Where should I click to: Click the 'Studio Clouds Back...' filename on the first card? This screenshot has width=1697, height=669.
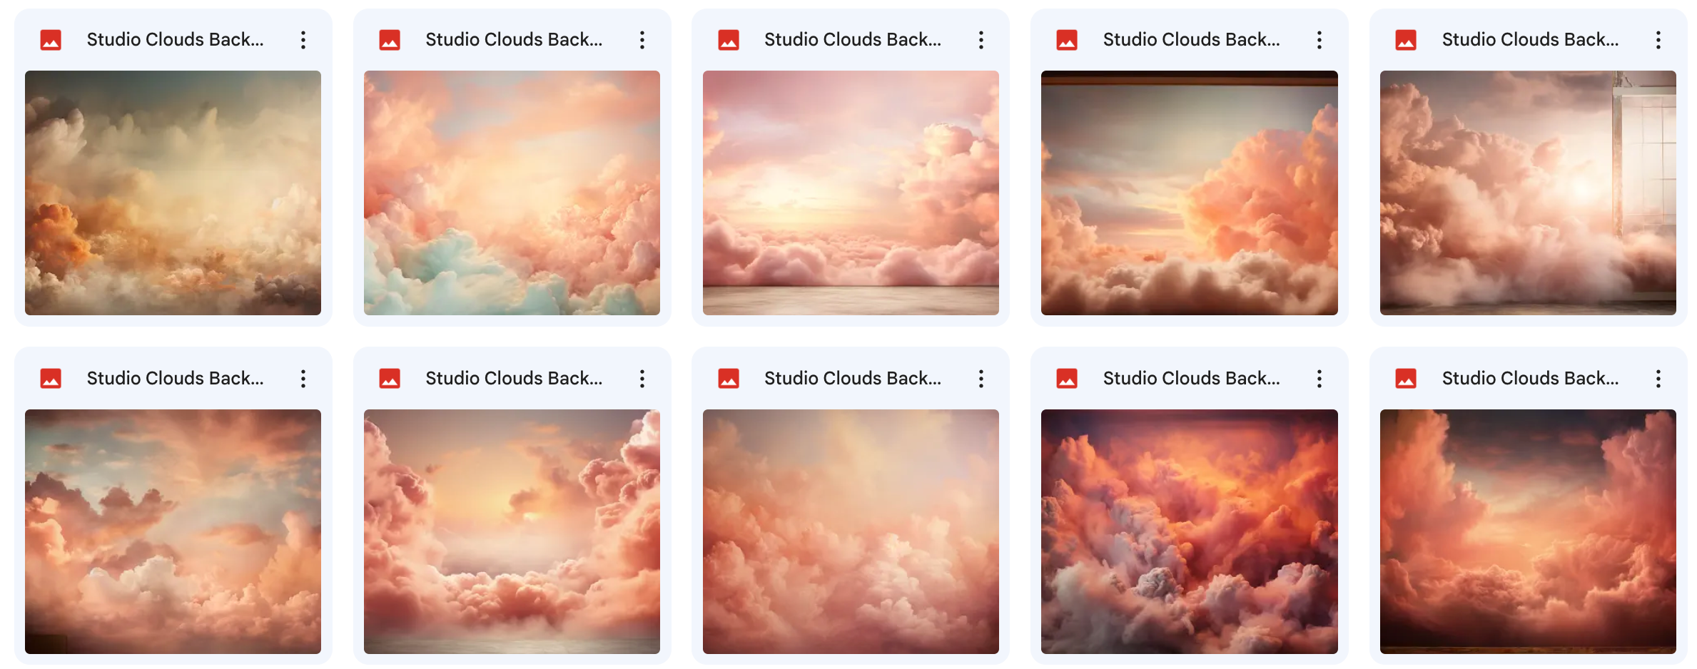[x=176, y=39]
